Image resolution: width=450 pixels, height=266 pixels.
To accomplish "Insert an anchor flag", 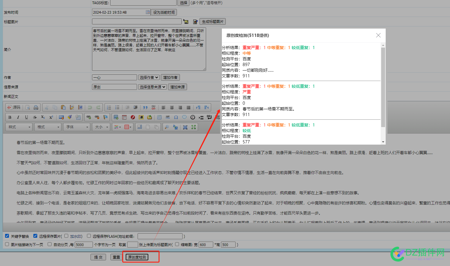I will click(x=105, y=117).
